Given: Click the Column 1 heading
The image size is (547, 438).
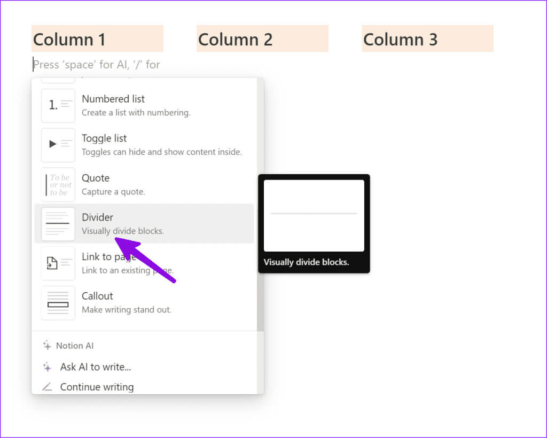Looking at the screenshot, I should [x=97, y=38].
